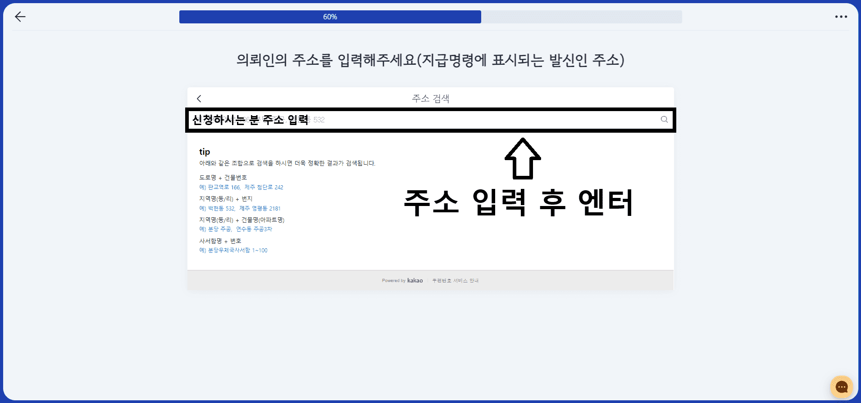Click the '도로명 + 건물번호' text
The height and width of the screenshot is (403, 861).
pos(223,177)
